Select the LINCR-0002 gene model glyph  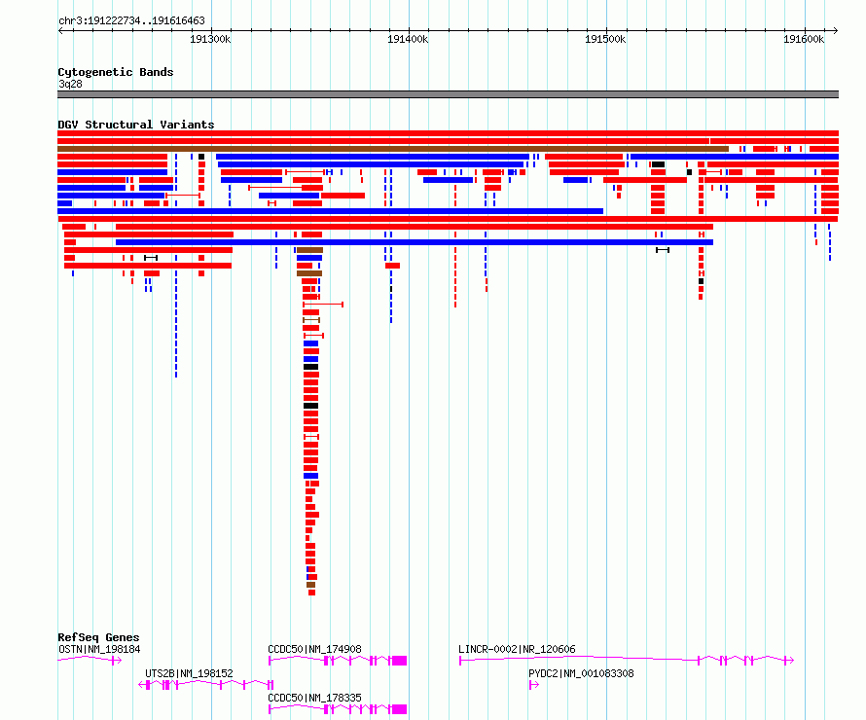627,661
